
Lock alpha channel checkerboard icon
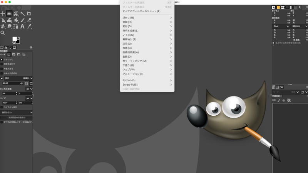click(289, 100)
